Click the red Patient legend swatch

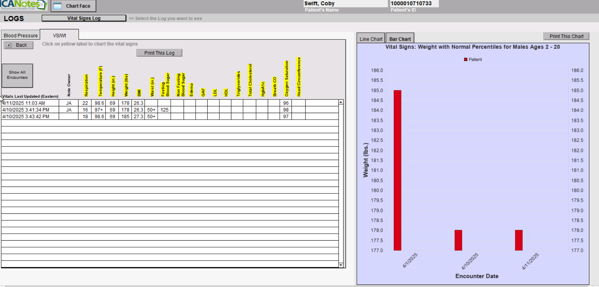coord(465,59)
